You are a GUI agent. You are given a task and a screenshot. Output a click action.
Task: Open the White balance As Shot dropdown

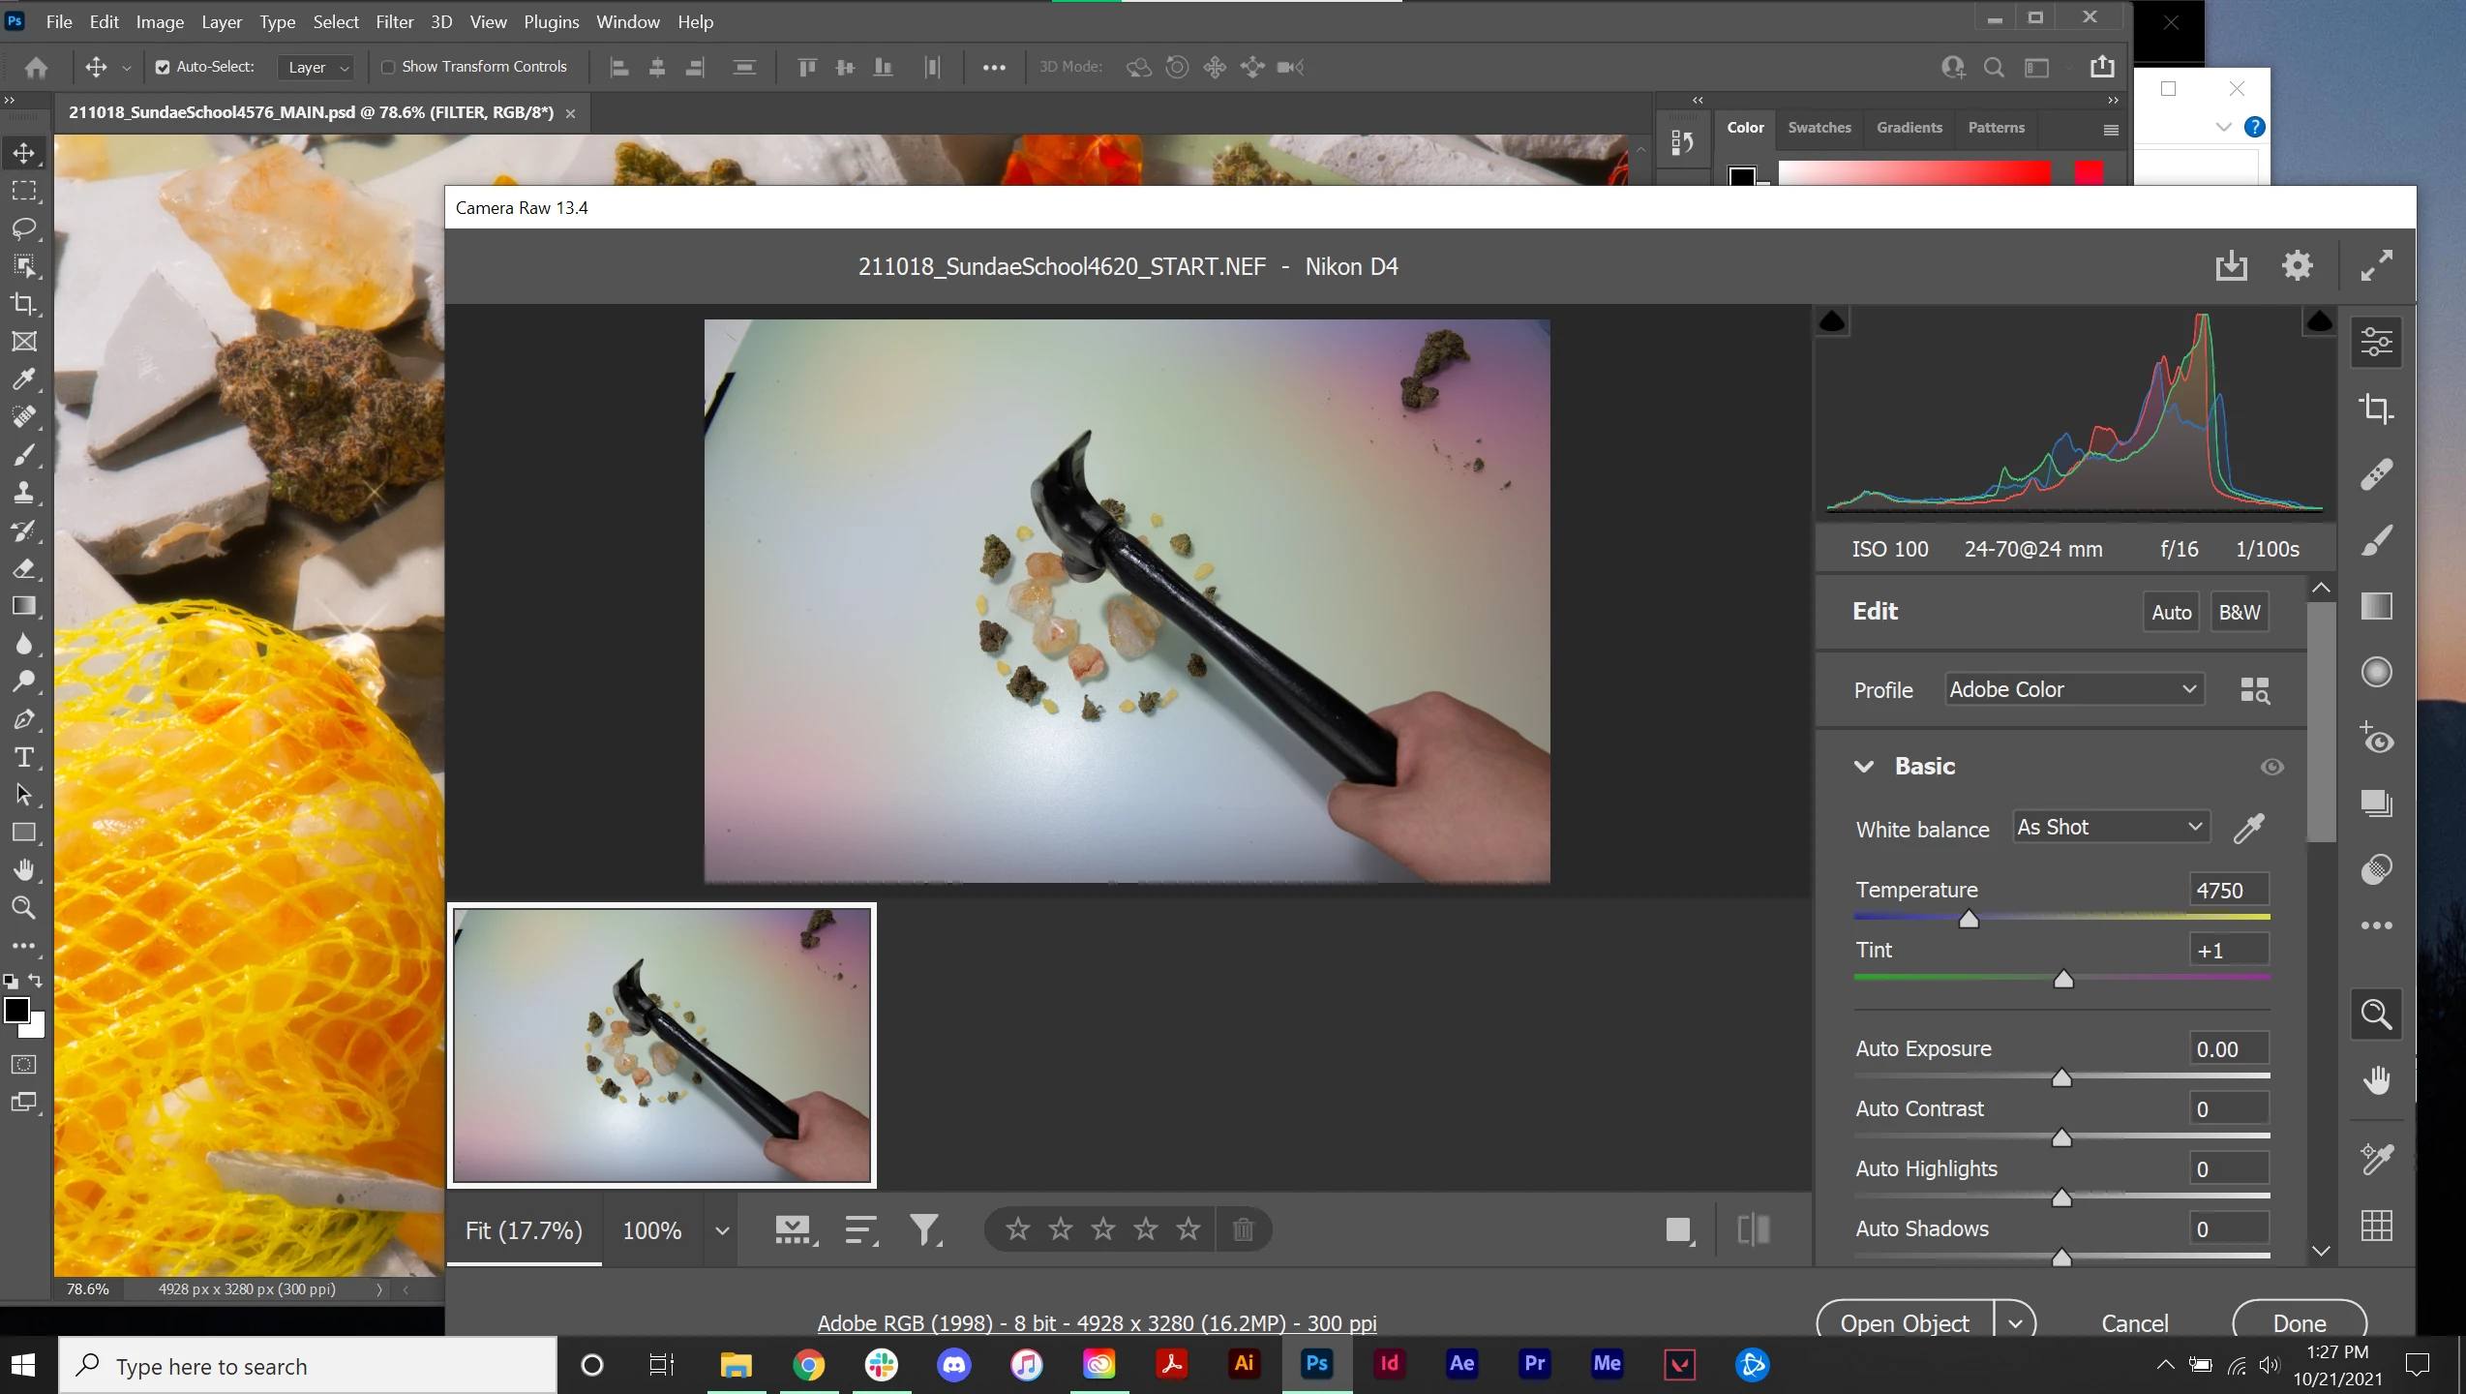tap(2110, 827)
